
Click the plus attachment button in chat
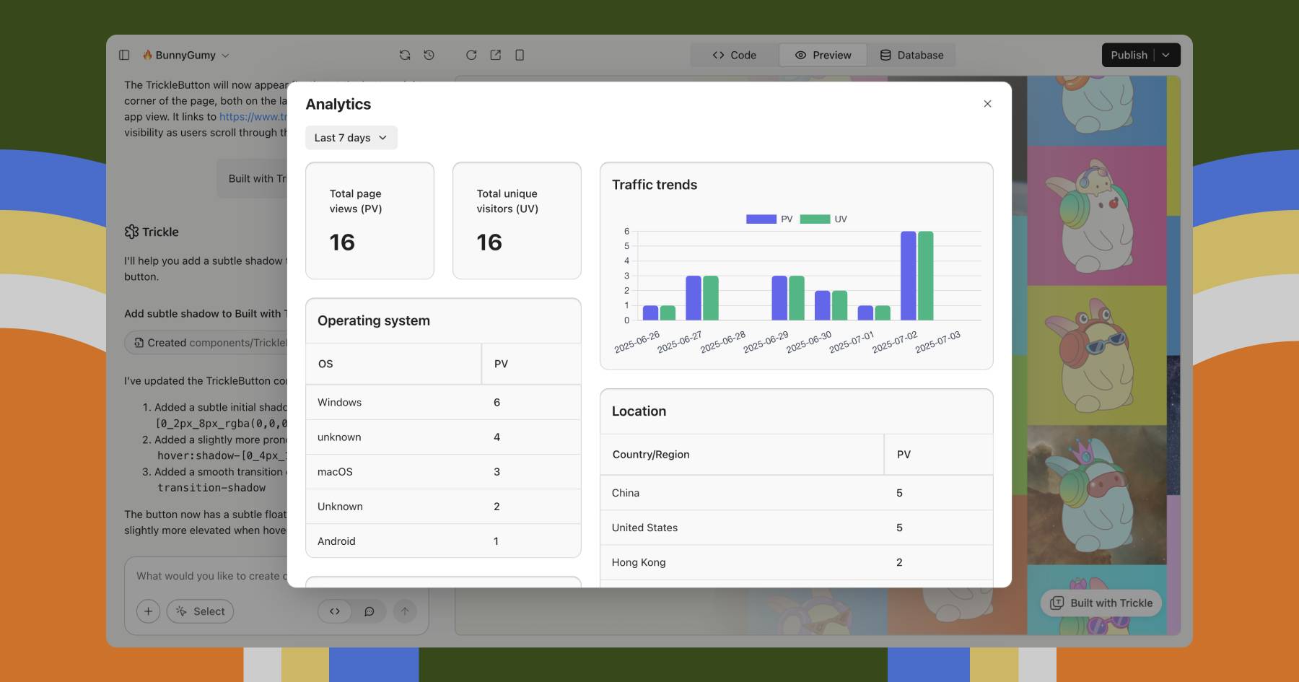tap(148, 611)
